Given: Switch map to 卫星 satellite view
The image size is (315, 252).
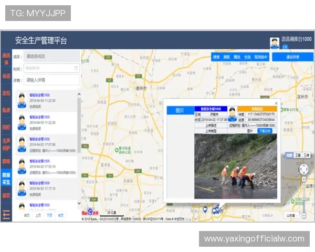Looking at the screenshot, I should tap(298, 155).
